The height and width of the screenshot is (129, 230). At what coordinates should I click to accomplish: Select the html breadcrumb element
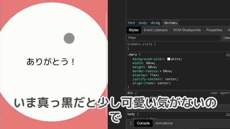click(132, 23)
